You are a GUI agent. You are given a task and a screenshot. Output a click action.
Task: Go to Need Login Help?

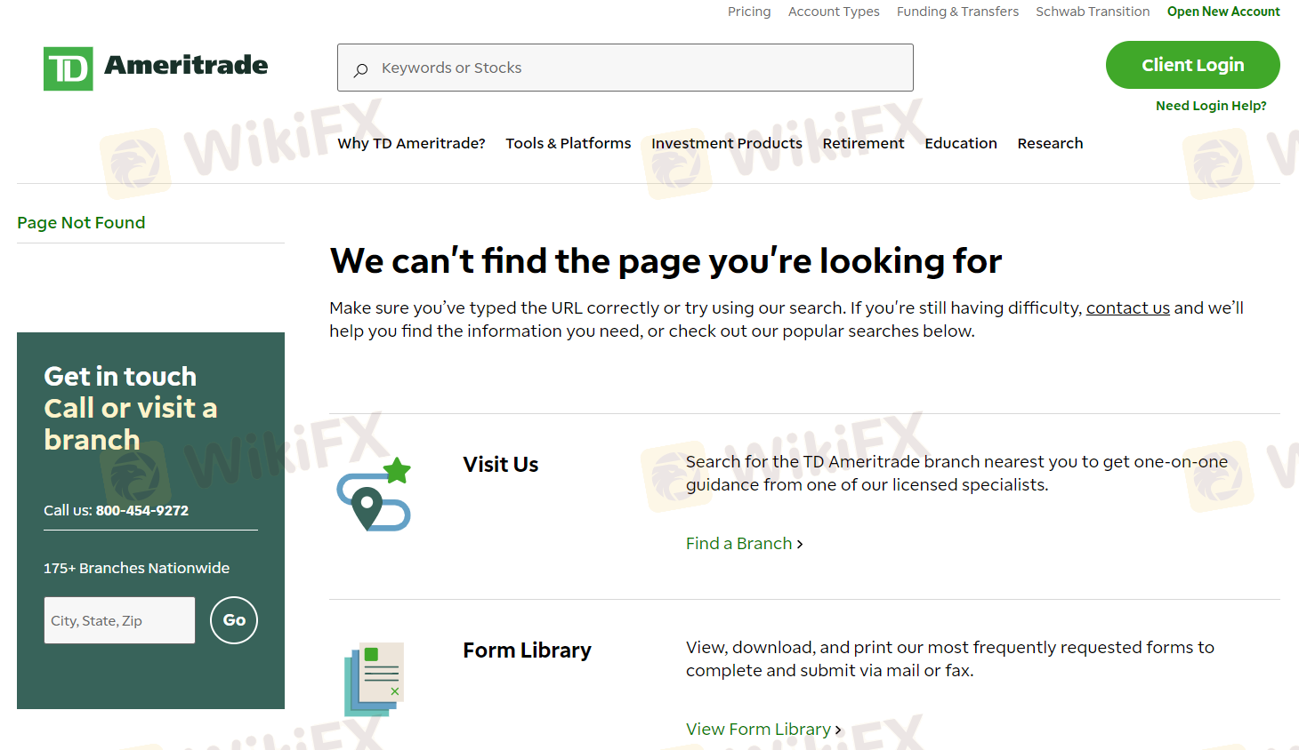[1210, 106]
